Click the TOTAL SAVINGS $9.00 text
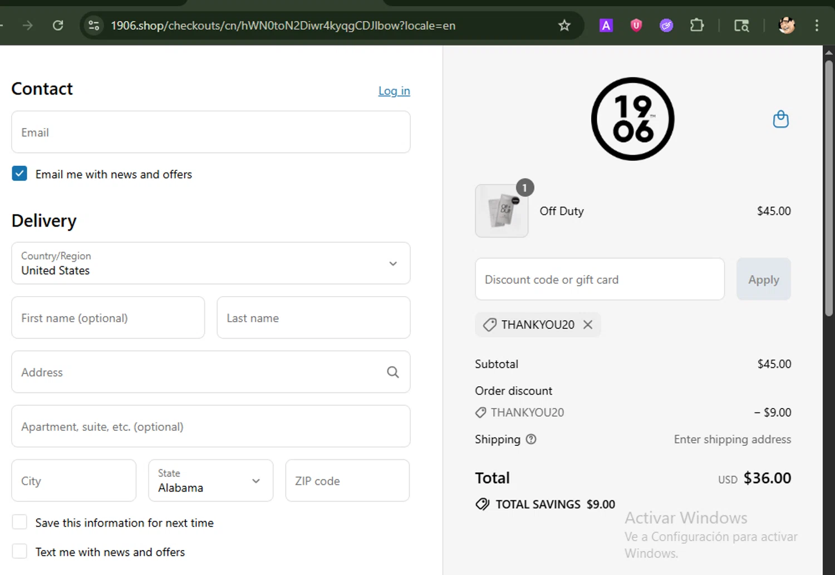The image size is (835, 575). (x=556, y=504)
